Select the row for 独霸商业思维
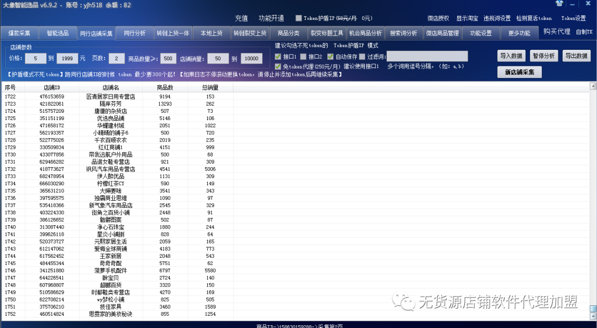The image size is (597, 328). click(x=295, y=198)
